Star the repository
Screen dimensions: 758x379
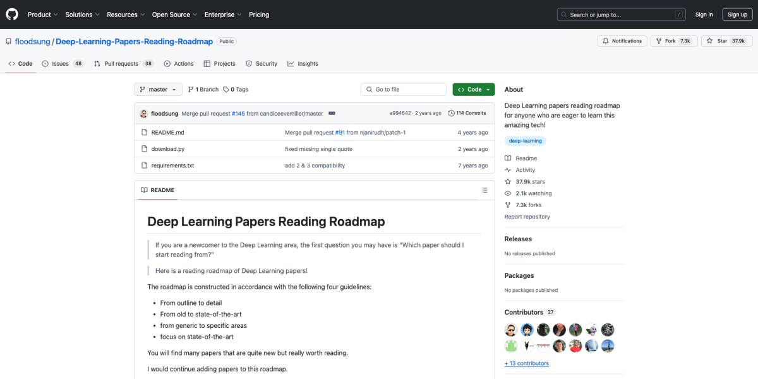(726, 40)
